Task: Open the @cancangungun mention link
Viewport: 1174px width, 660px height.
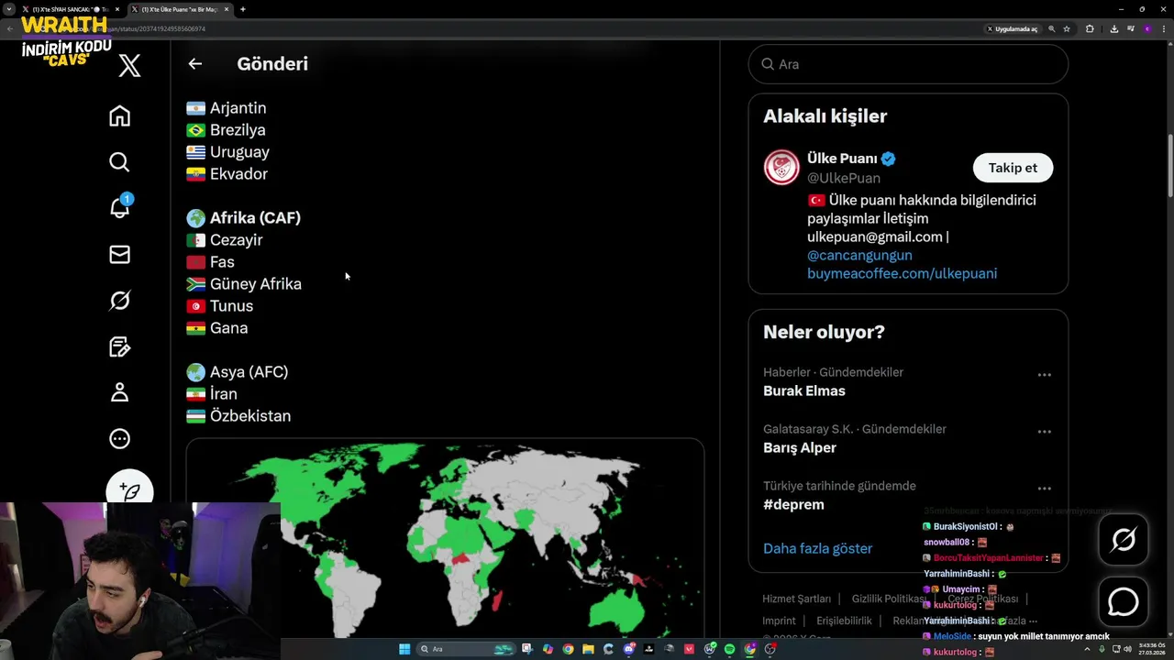Action: click(x=859, y=255)
